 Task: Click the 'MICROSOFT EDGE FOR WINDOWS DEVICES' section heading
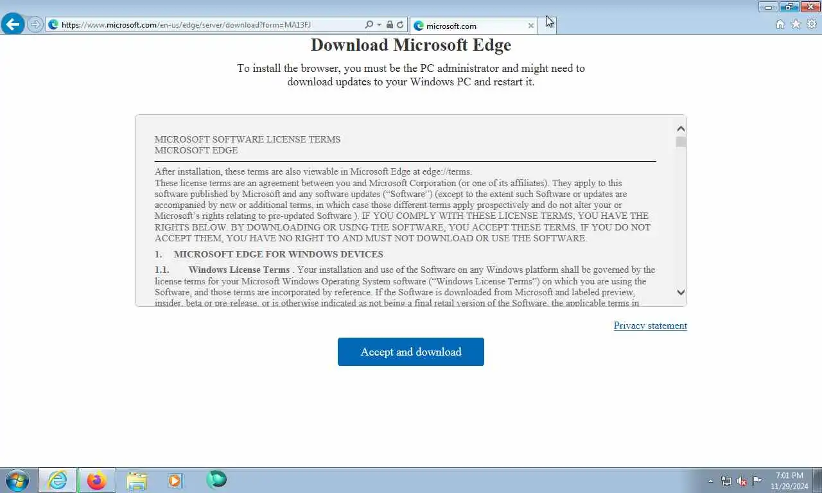click(278, 254)
